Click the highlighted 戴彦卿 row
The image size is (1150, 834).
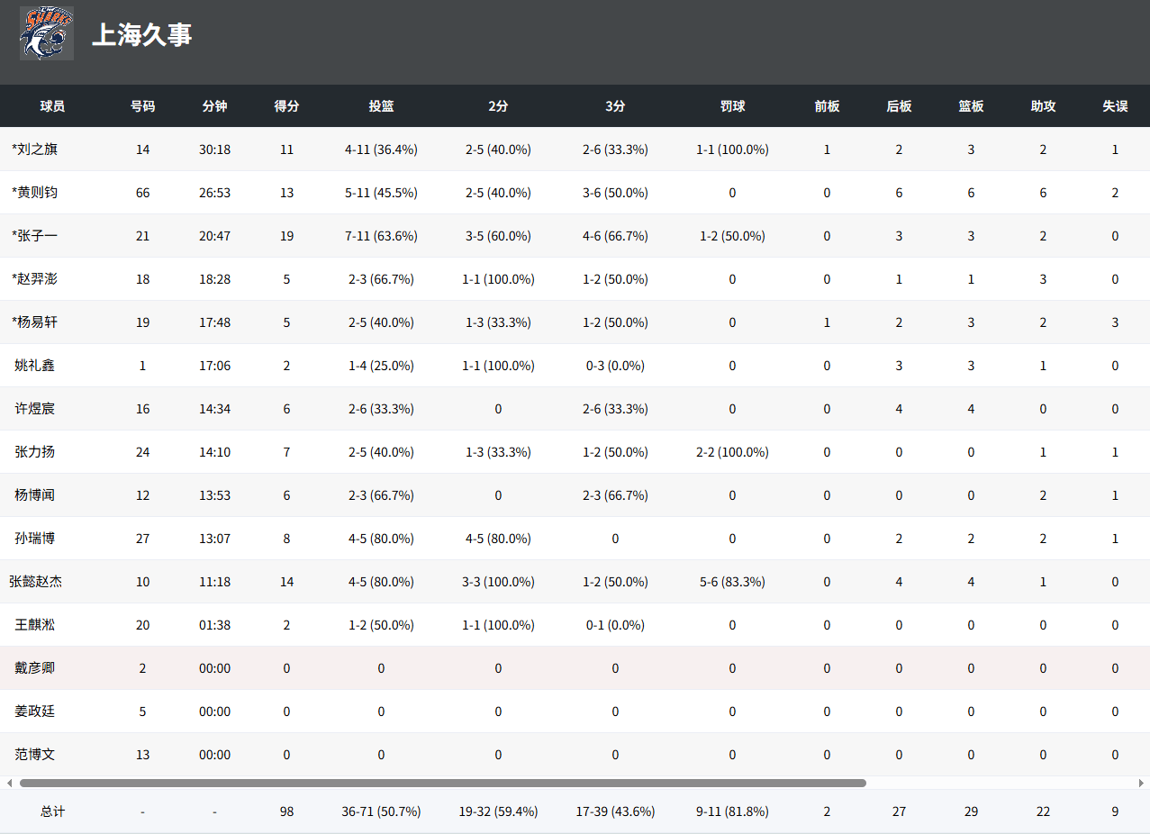(34, 668)
